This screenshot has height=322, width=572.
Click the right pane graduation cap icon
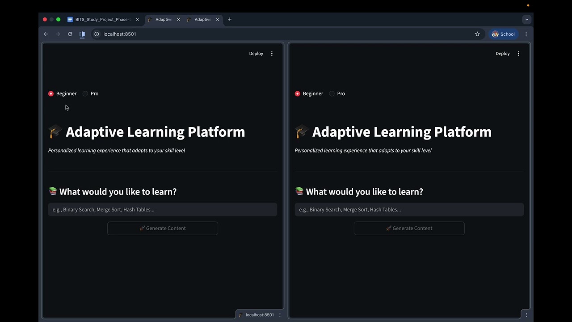point(302,131)
